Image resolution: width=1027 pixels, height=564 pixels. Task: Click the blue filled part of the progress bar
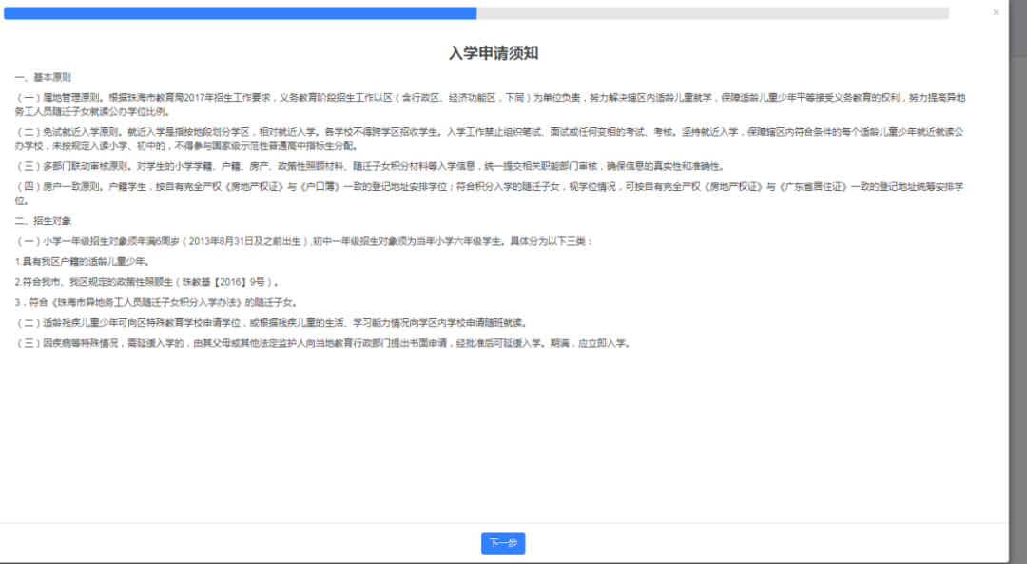[x=238, y=13]
